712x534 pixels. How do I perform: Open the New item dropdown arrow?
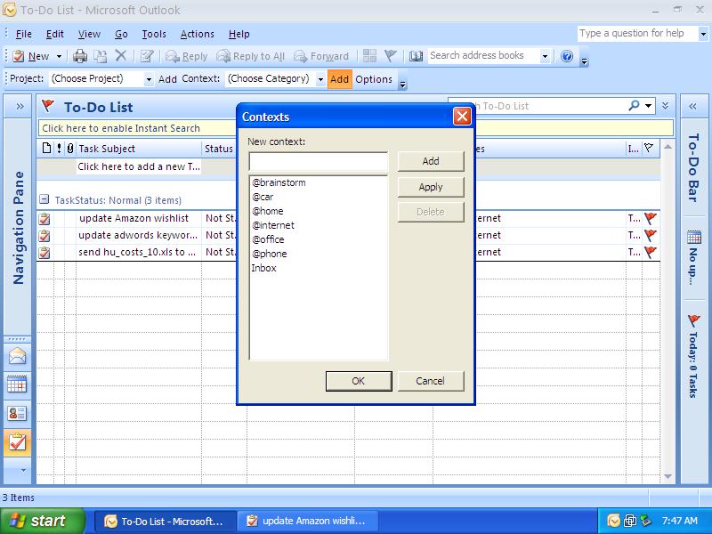pyautogui.click(x=59, y=57)
